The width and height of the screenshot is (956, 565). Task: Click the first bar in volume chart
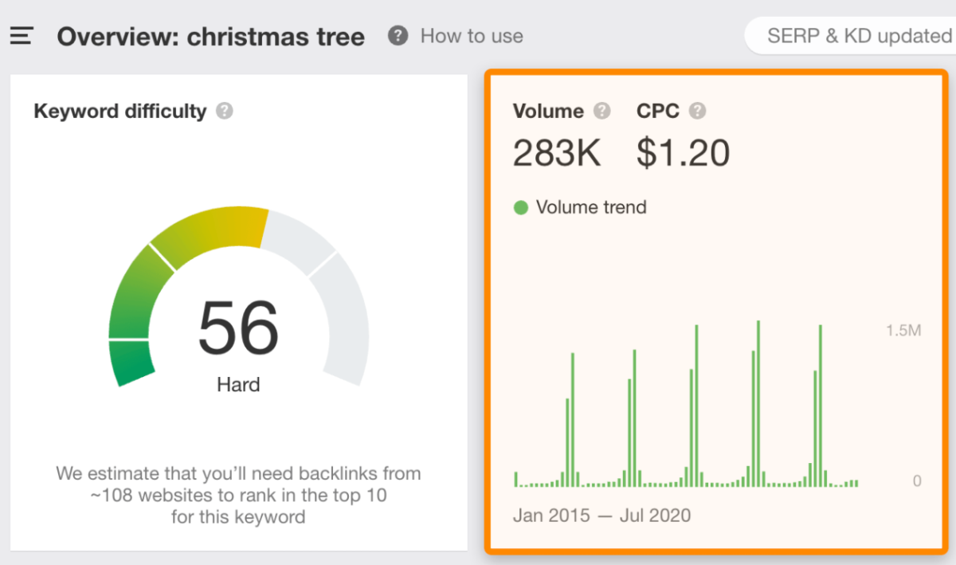[x=516, y=480]
